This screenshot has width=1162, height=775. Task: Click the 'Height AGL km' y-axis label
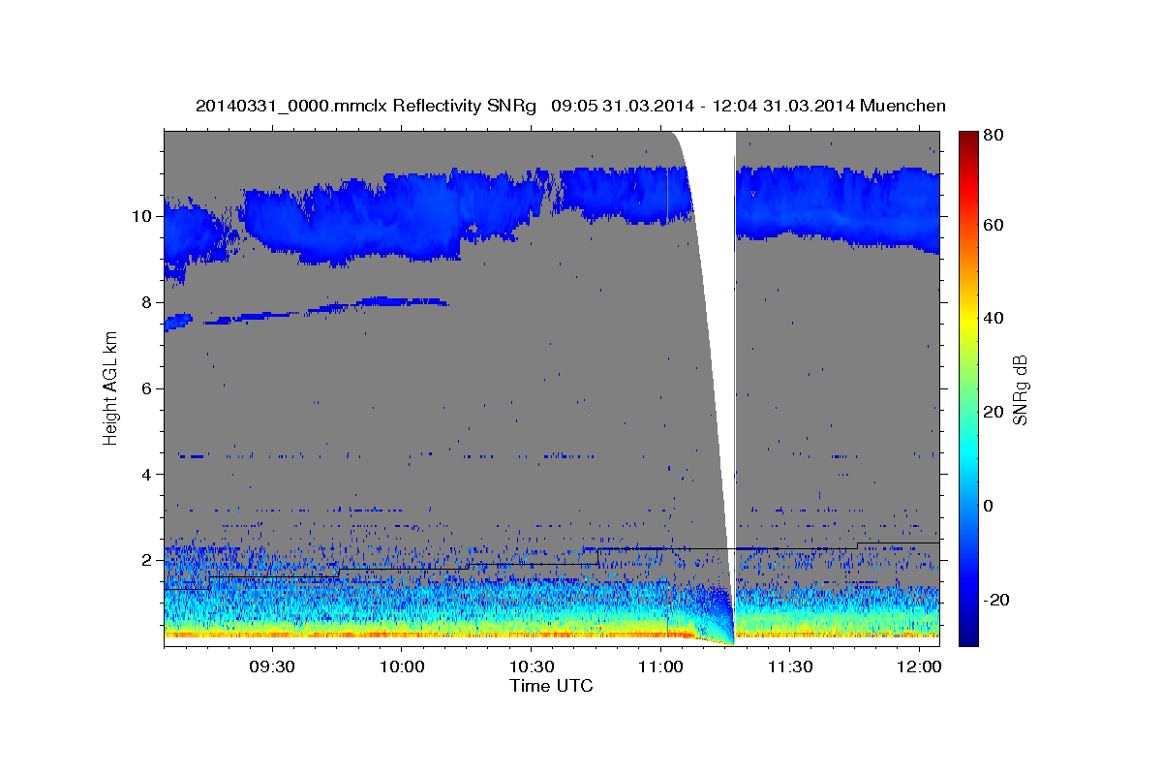coord(110,388)
